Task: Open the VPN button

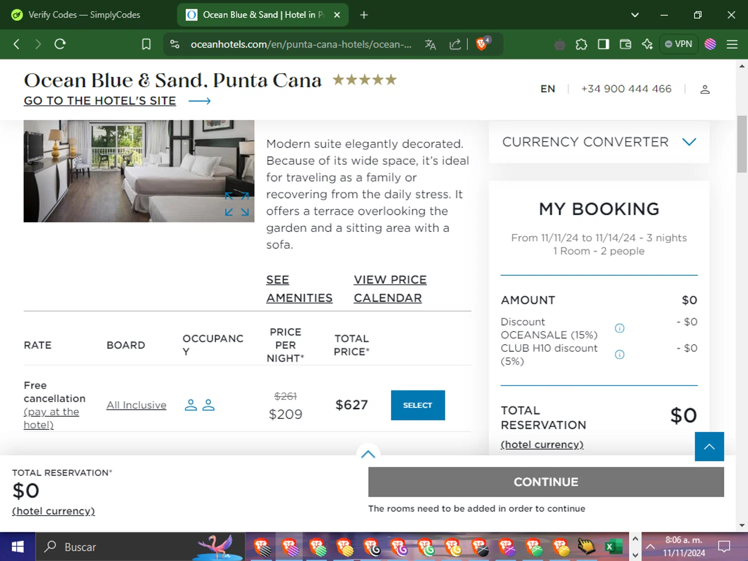Action: pyautogui.click(x=679, y=44)
